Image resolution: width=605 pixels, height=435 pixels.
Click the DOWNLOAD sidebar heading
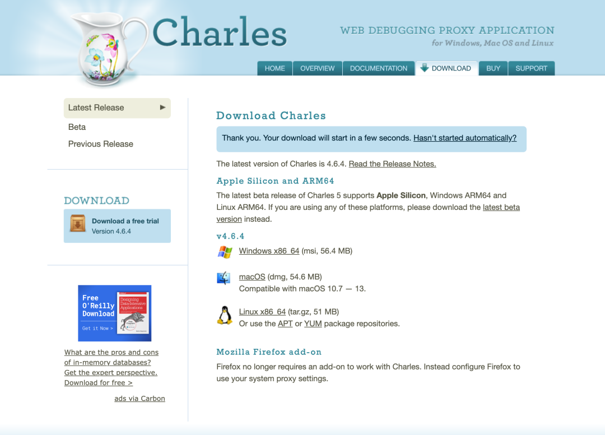click(96, 200)
